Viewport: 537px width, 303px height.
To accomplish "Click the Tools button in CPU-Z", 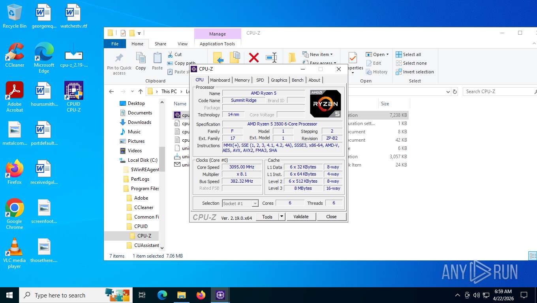I will pyautogui.click(x=267, y=217).
